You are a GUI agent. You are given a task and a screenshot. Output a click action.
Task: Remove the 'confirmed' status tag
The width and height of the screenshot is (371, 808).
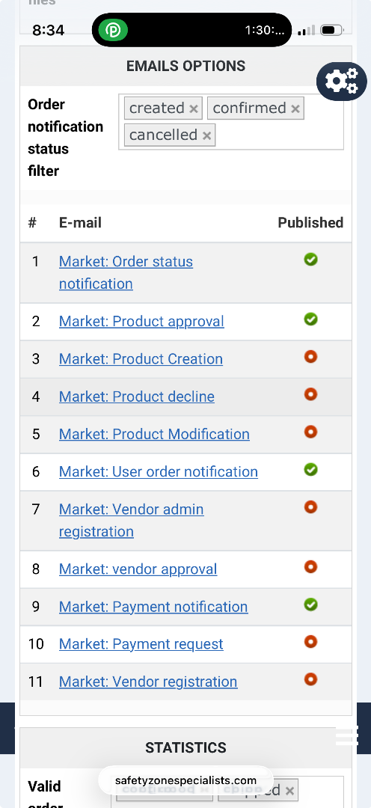point(295,108)
